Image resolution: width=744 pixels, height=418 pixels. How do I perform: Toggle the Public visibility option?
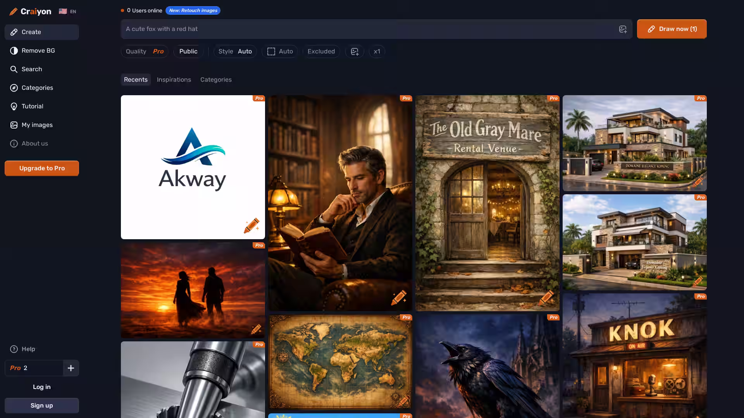coord(188,51)
